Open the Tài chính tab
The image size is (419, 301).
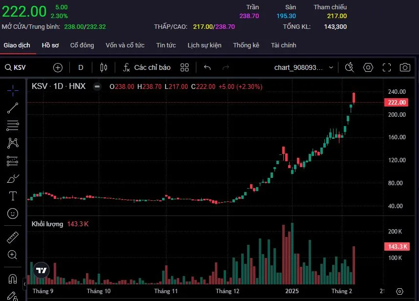[284, 45]
